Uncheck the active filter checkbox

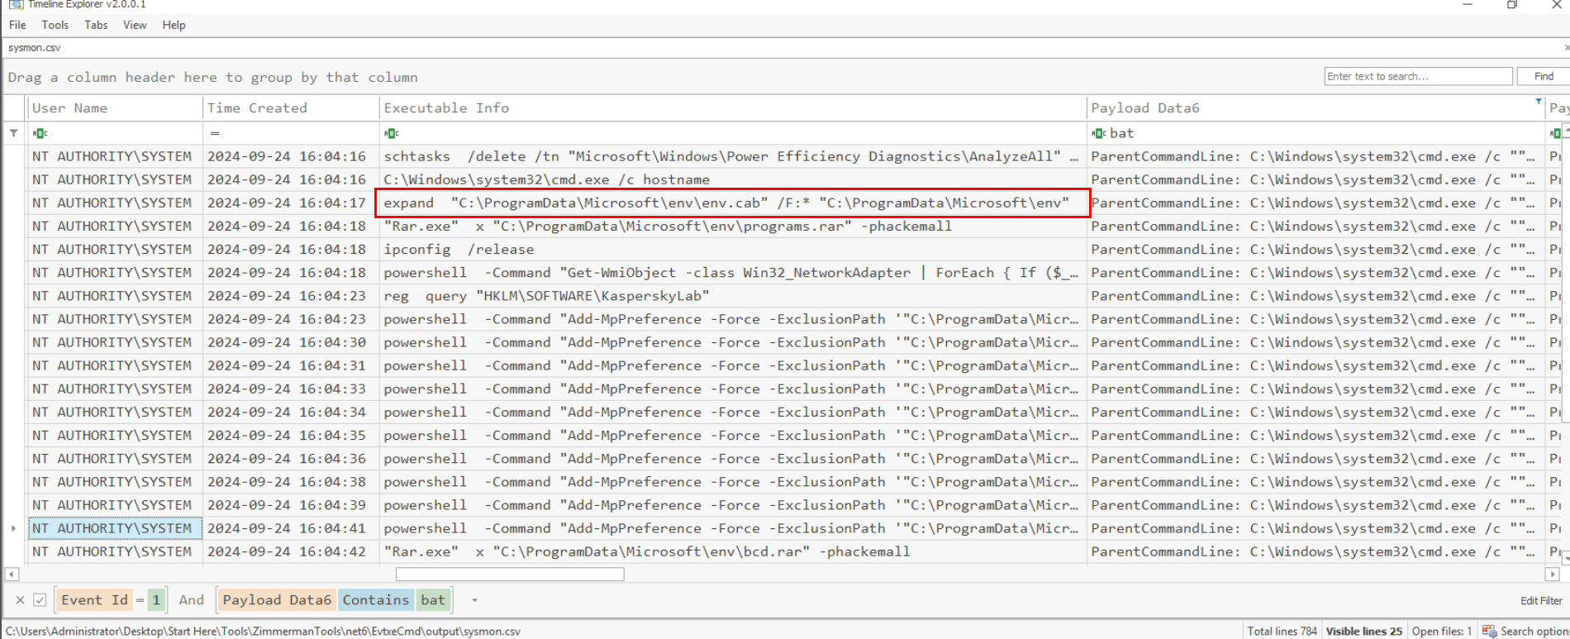[40, 600]
